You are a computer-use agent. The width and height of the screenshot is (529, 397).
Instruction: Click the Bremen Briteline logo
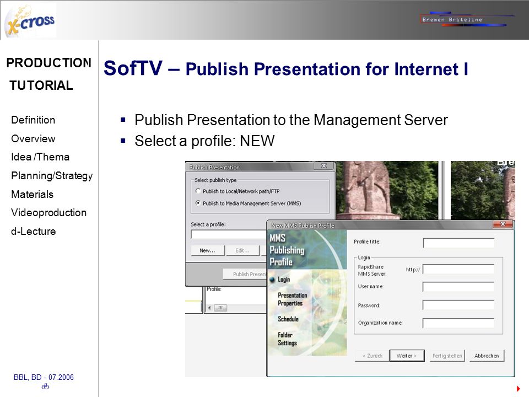pyautogui.click(x=467, y=19)
